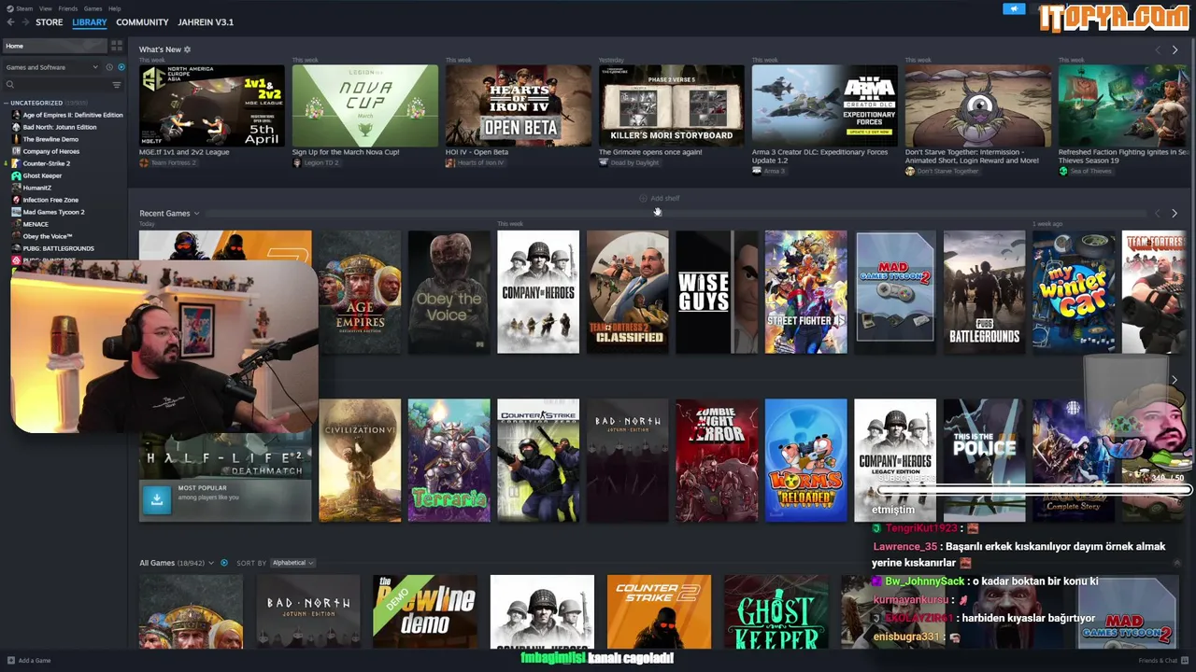Open the Steam menu
This screenshot has width=1196, height=672.
point(21,8)
